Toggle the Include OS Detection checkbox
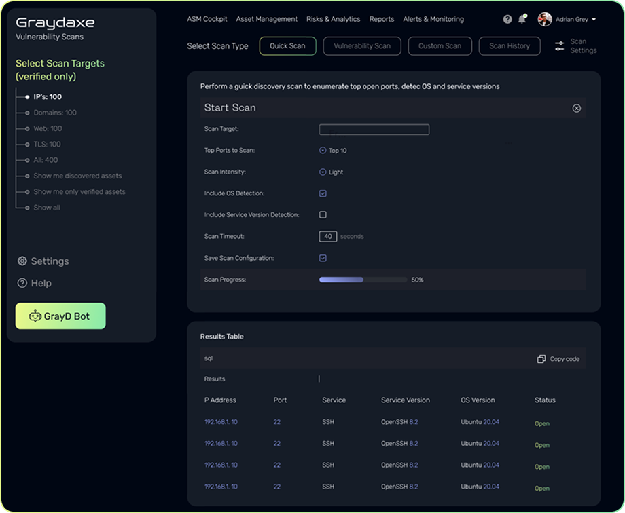The width and height of the screenshot is (625, 513). (323, 193)
